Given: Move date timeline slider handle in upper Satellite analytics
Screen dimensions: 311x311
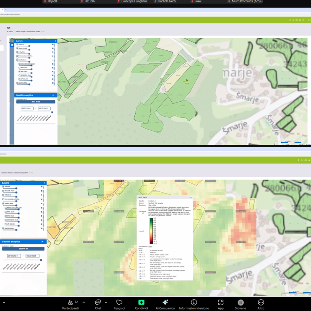Looking at the screenshot, I should tap(52, 112).
